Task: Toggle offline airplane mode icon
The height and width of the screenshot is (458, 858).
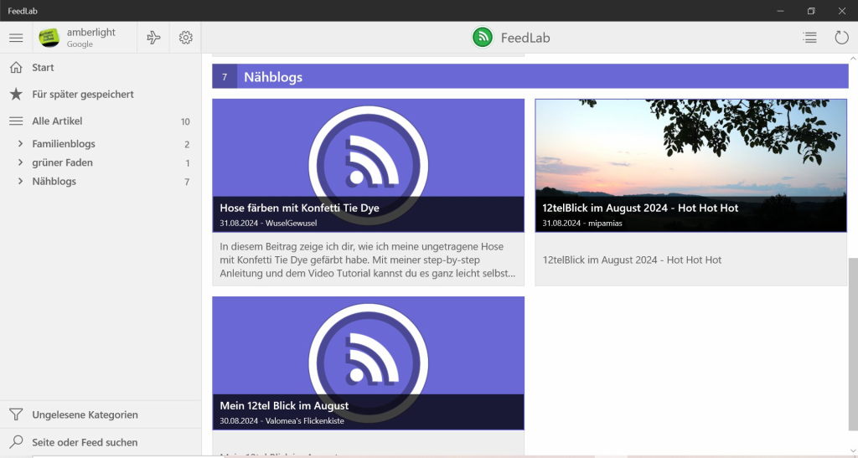Action: pos(154,38)
